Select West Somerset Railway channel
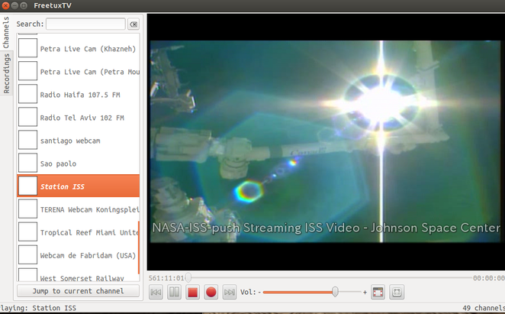 pyautogui.click(x=79, y=274)
